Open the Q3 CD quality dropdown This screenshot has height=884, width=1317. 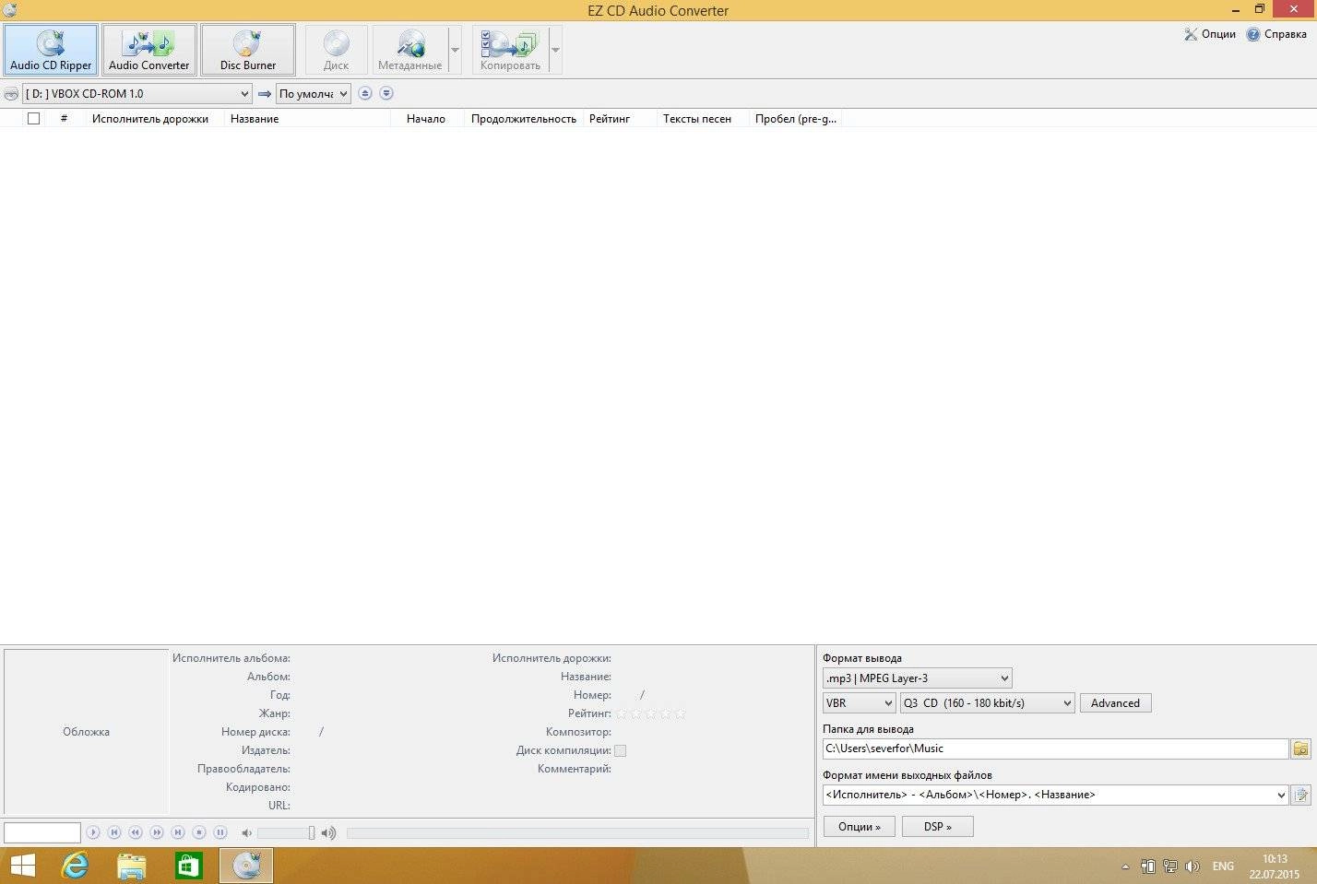pos(988,703)
